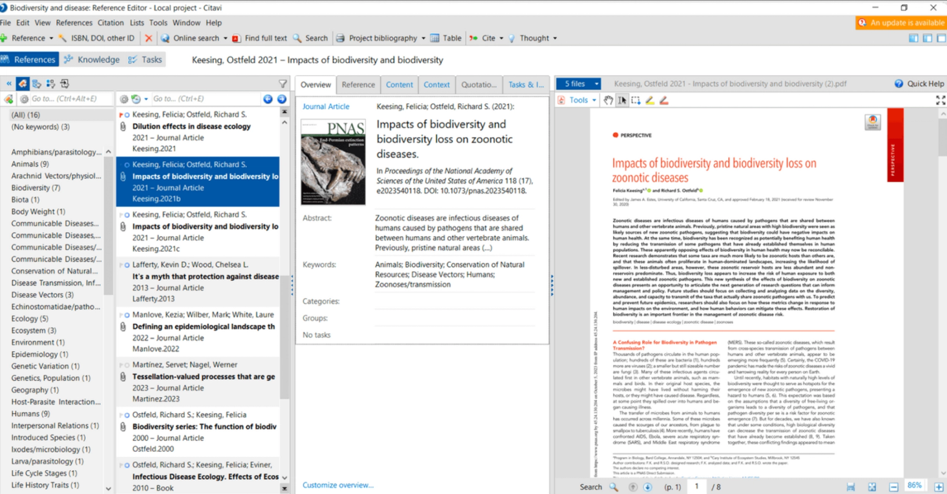
Task: Click An update is available notification
Action: 901,23
